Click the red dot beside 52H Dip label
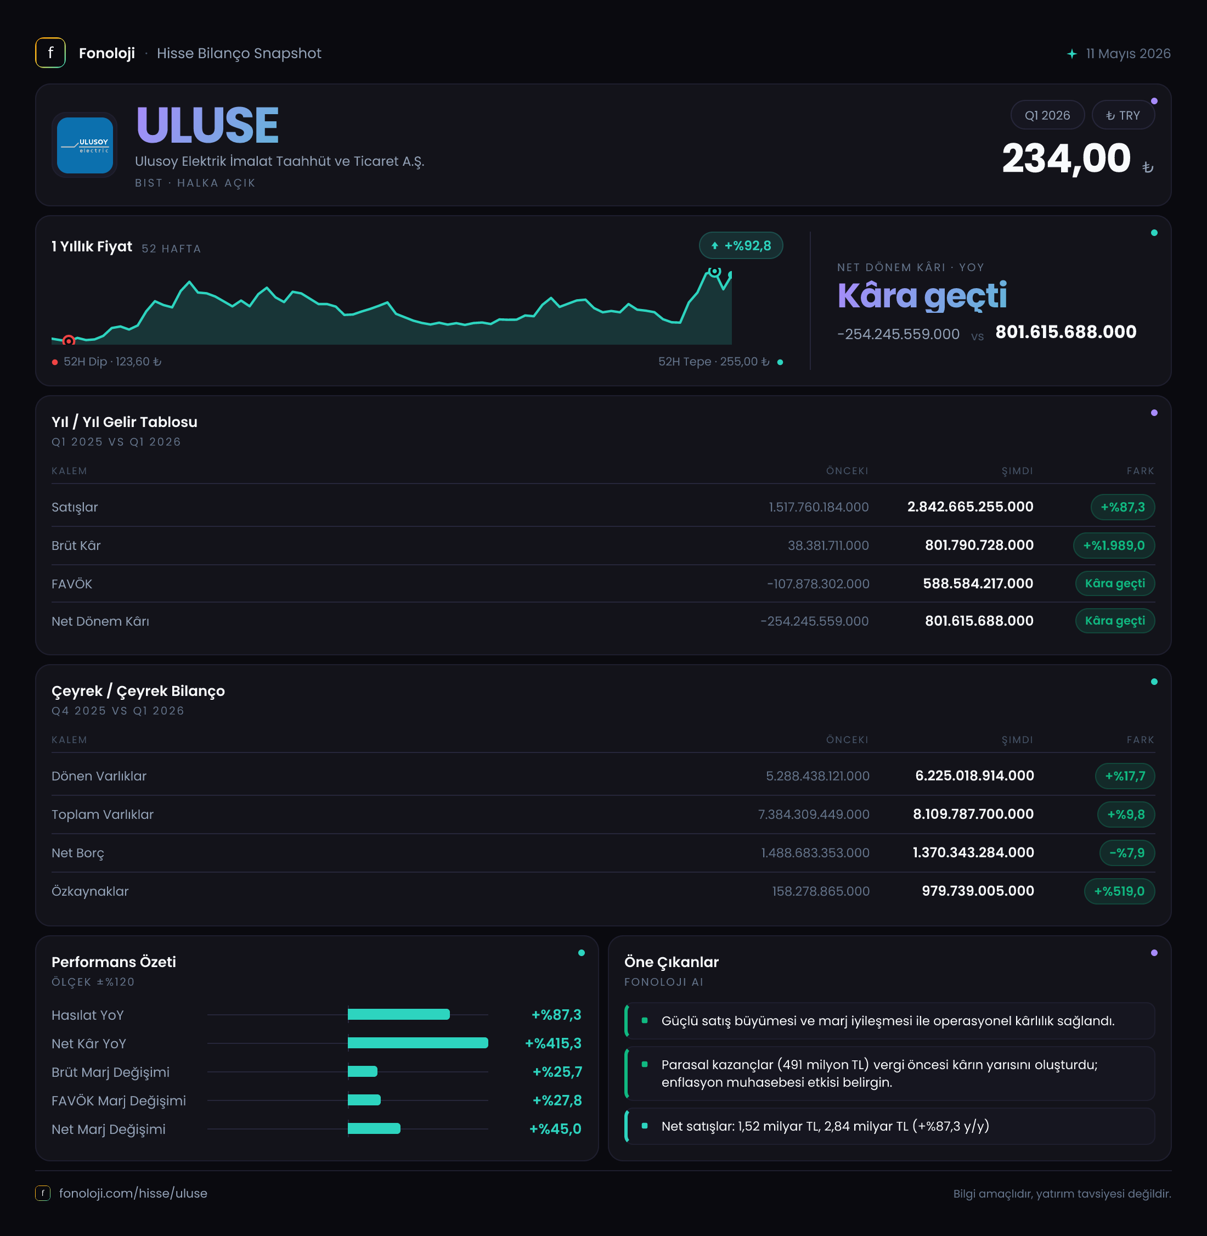1207x1236 pixels. coord(55,362)
